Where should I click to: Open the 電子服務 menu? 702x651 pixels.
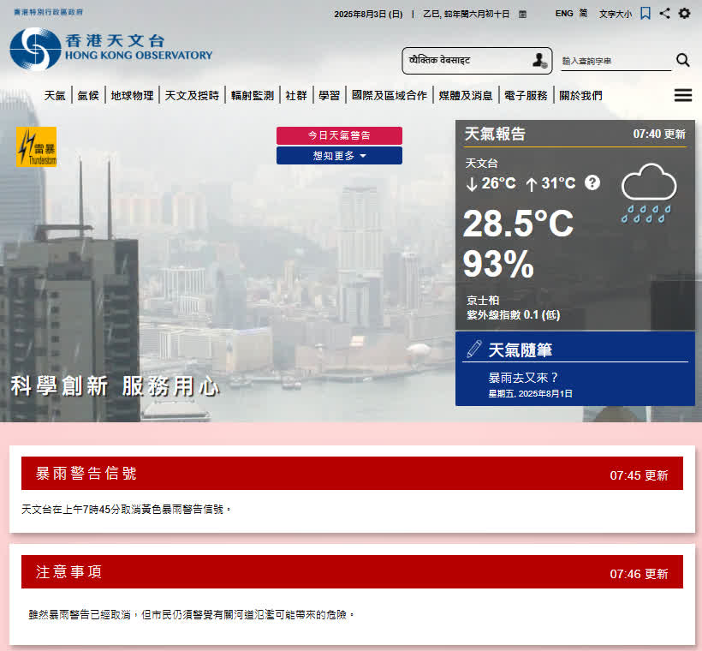526,95
